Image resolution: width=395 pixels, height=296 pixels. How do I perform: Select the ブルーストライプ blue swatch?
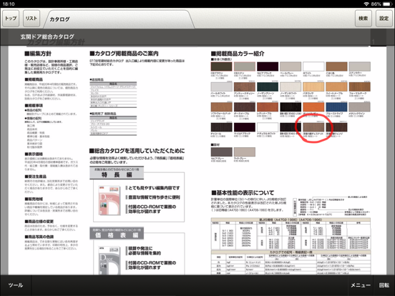click(x=336, y=107)
